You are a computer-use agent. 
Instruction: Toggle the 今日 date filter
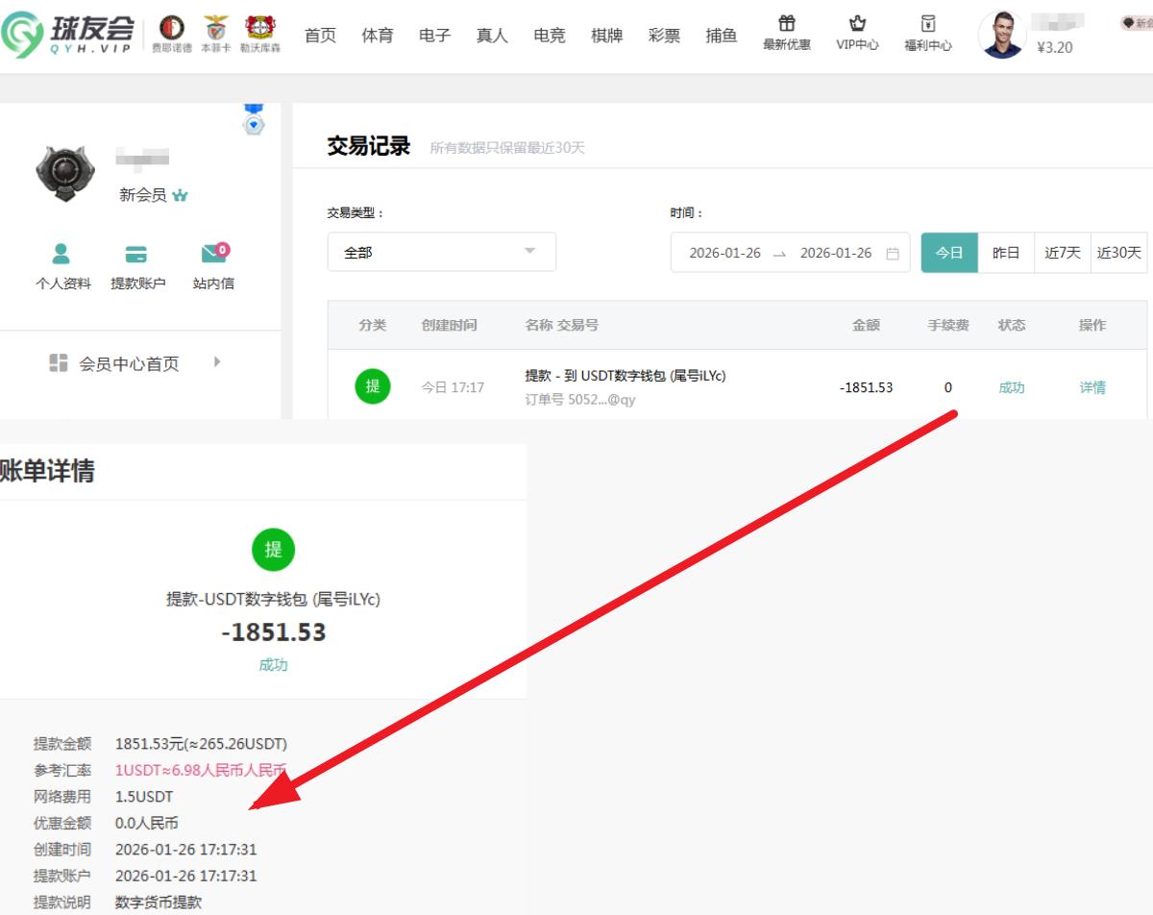(x=949, y=253)
